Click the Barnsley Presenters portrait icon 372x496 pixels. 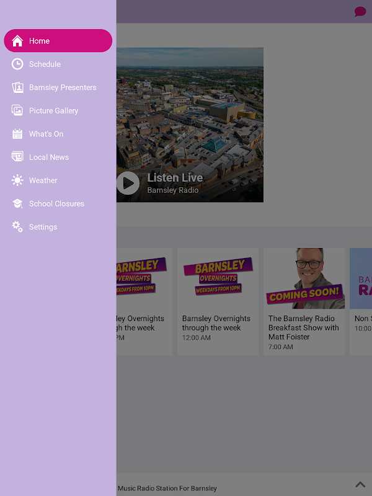point(17,87)
